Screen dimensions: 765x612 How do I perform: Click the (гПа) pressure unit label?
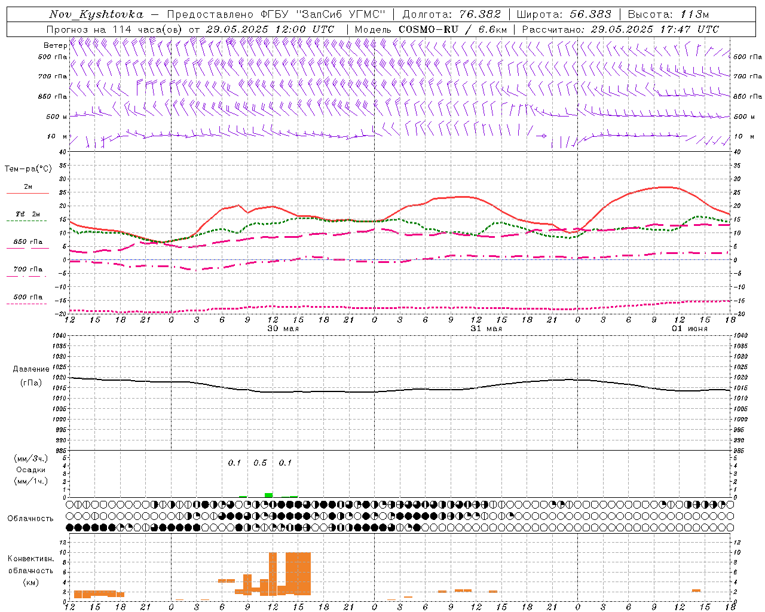31,382
